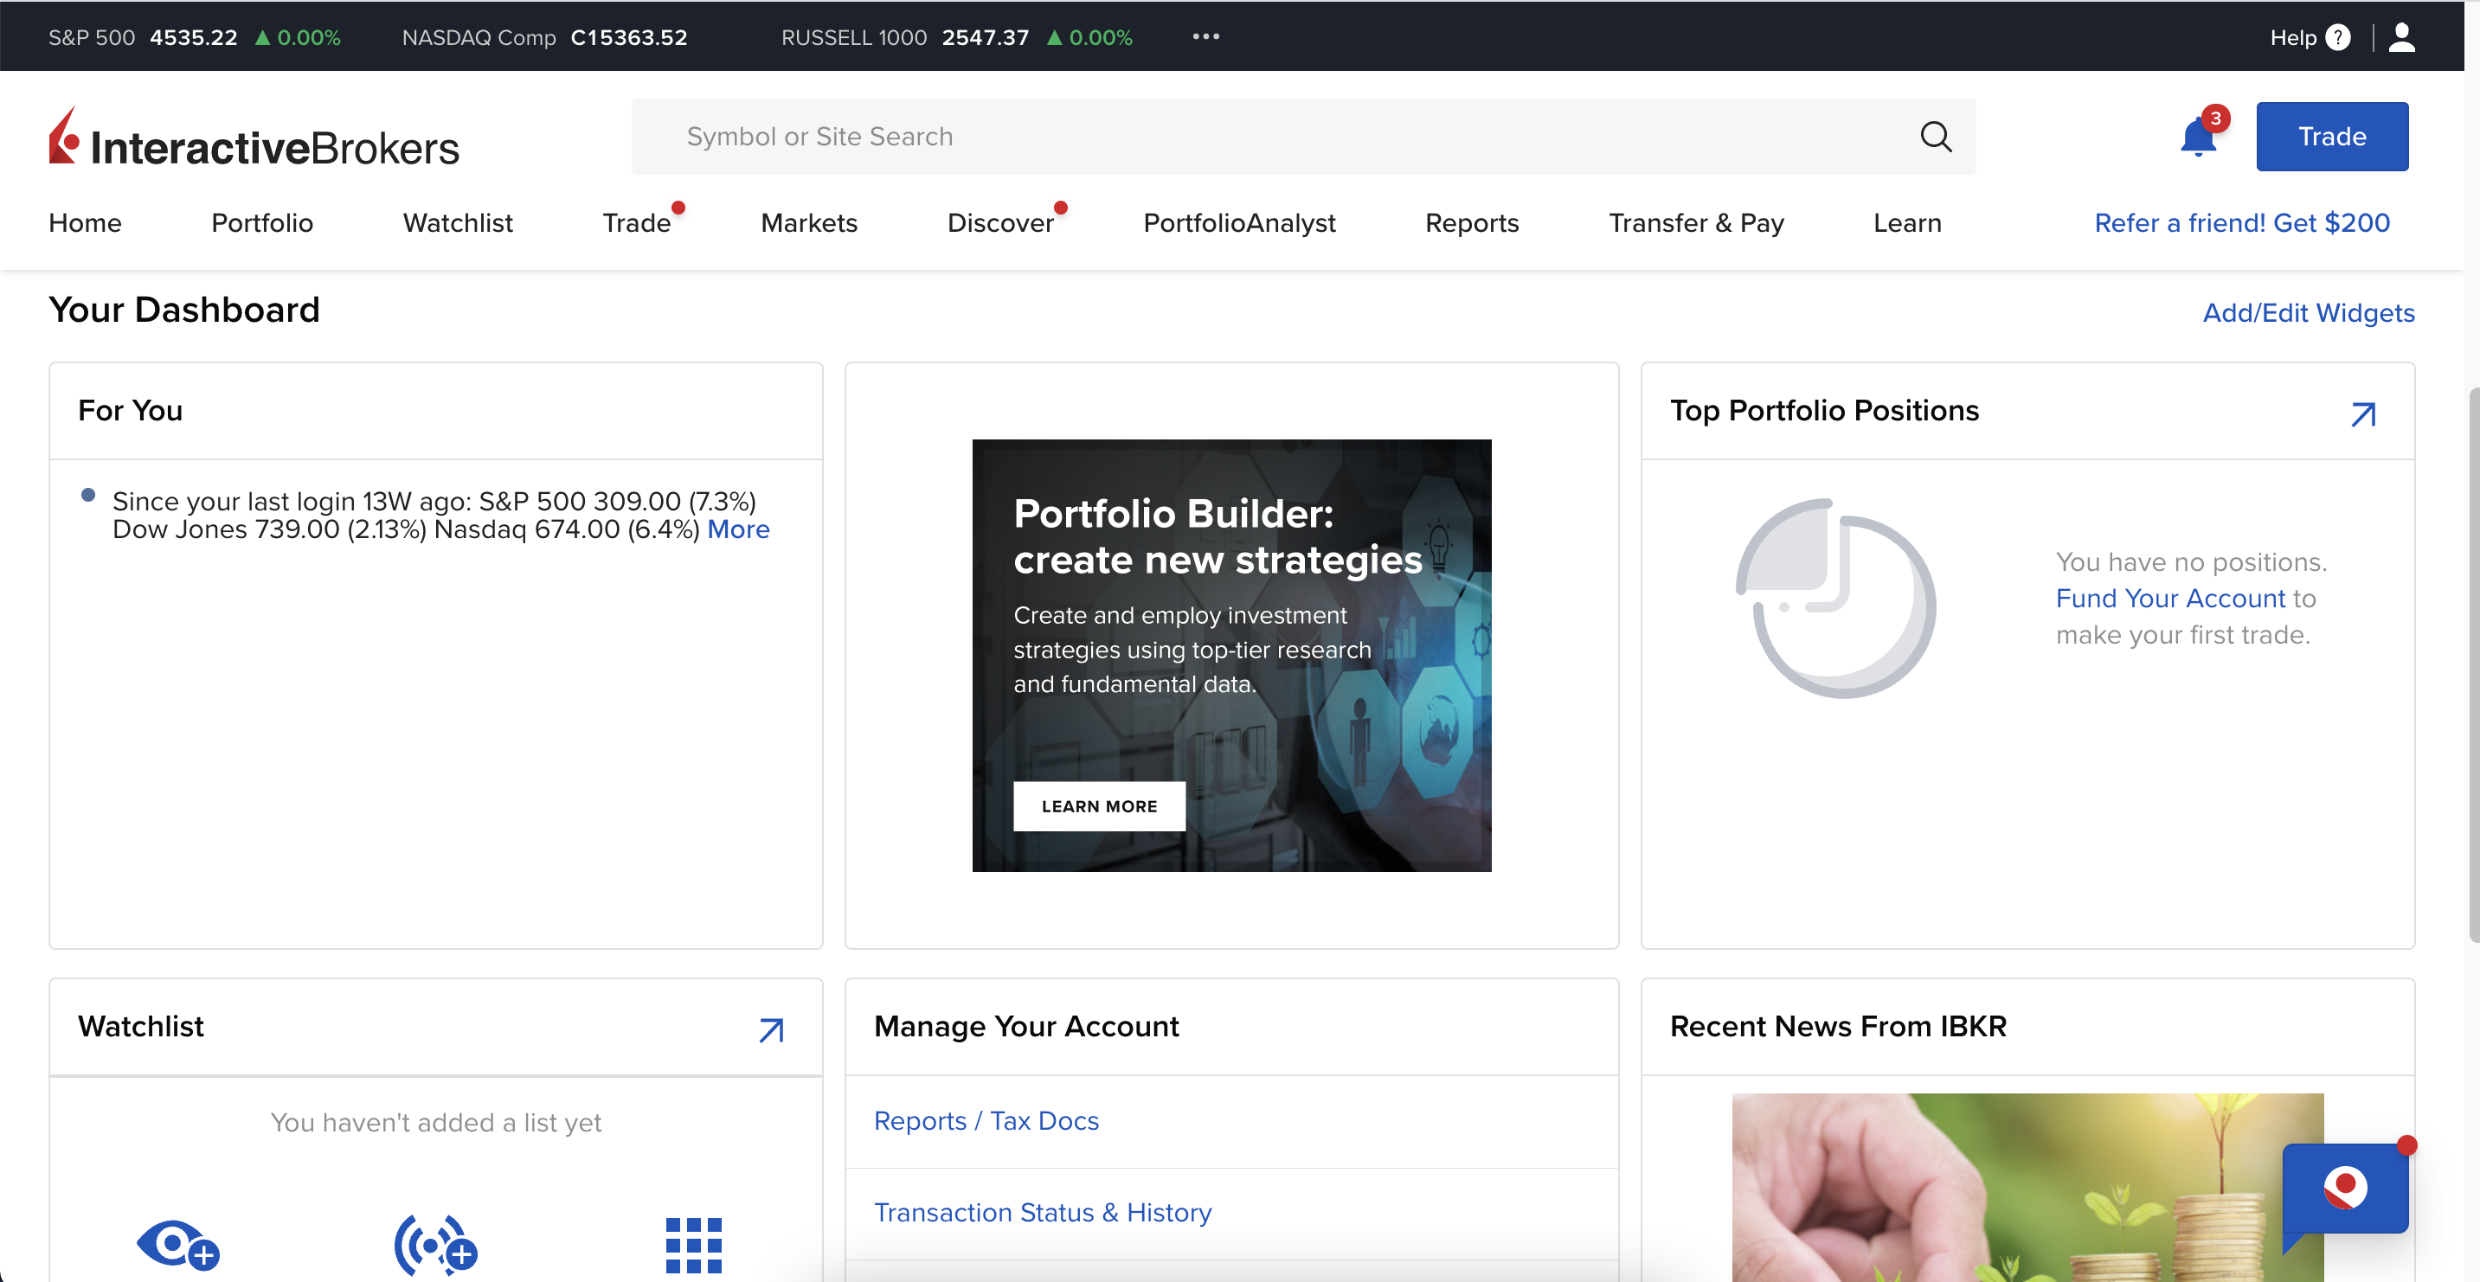The image size is (2480, 1282).
Task: Click the signal-plus icon in Watchlist
Action: point(436,1246)
